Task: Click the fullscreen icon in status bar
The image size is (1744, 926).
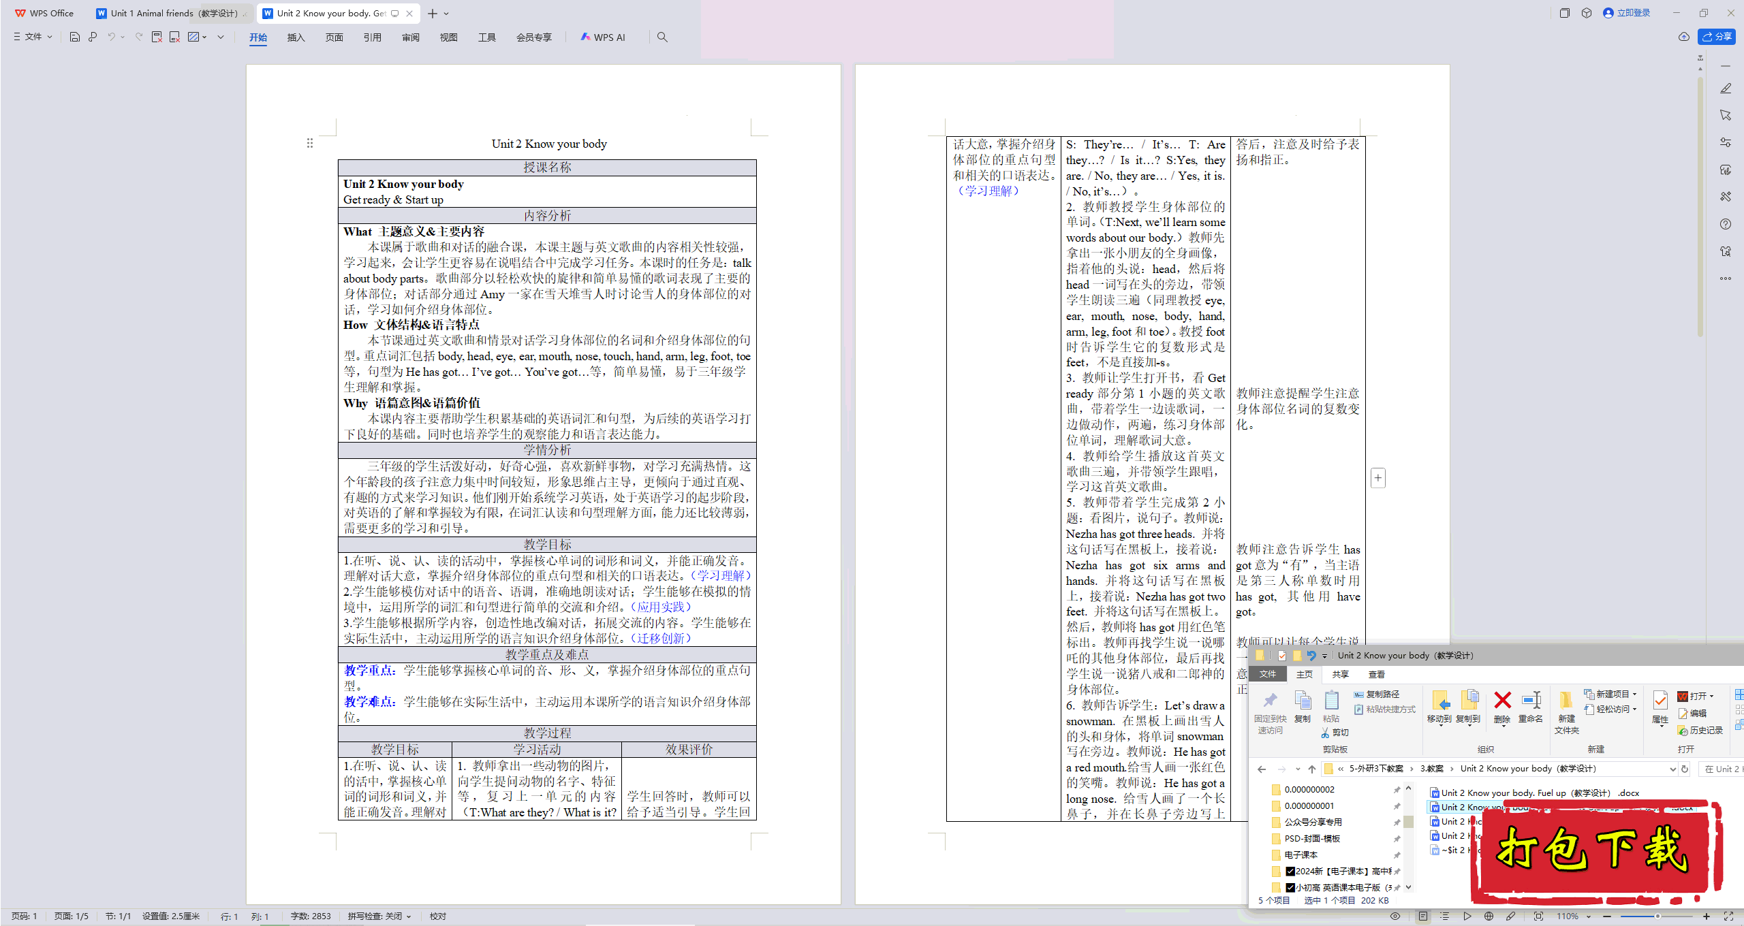Action: pyautogui.click(x=1728, y=916)
